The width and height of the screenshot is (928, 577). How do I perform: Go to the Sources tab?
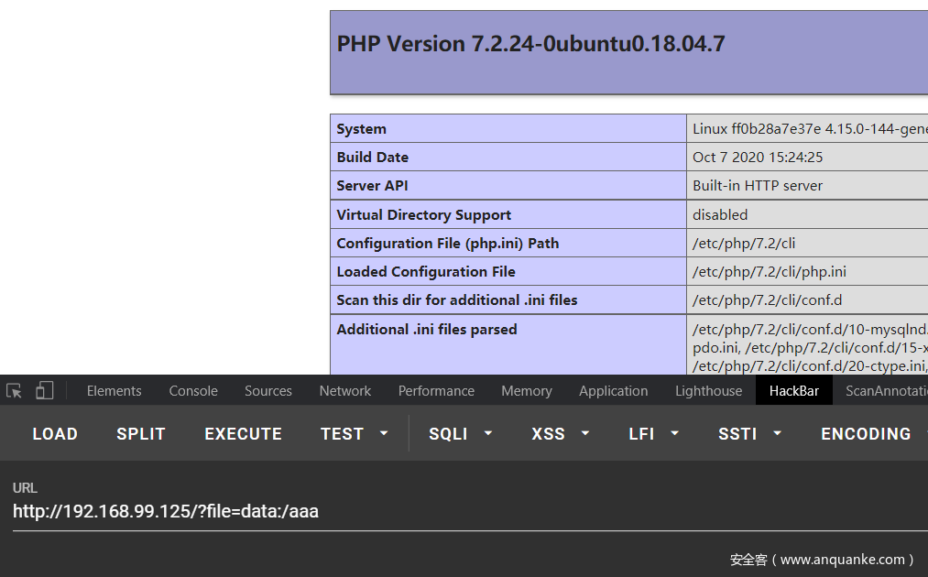[267, 391]
